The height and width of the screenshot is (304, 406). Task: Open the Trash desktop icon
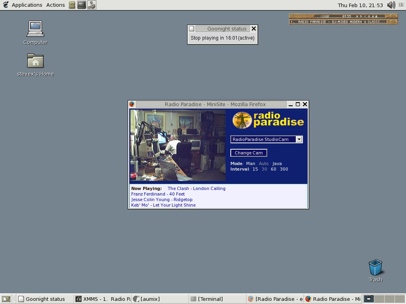(375, 271)
